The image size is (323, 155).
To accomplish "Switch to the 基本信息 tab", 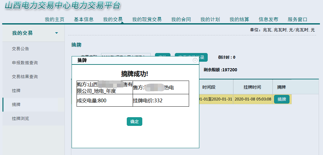I will pyautogui.click(x=84, y=19).
